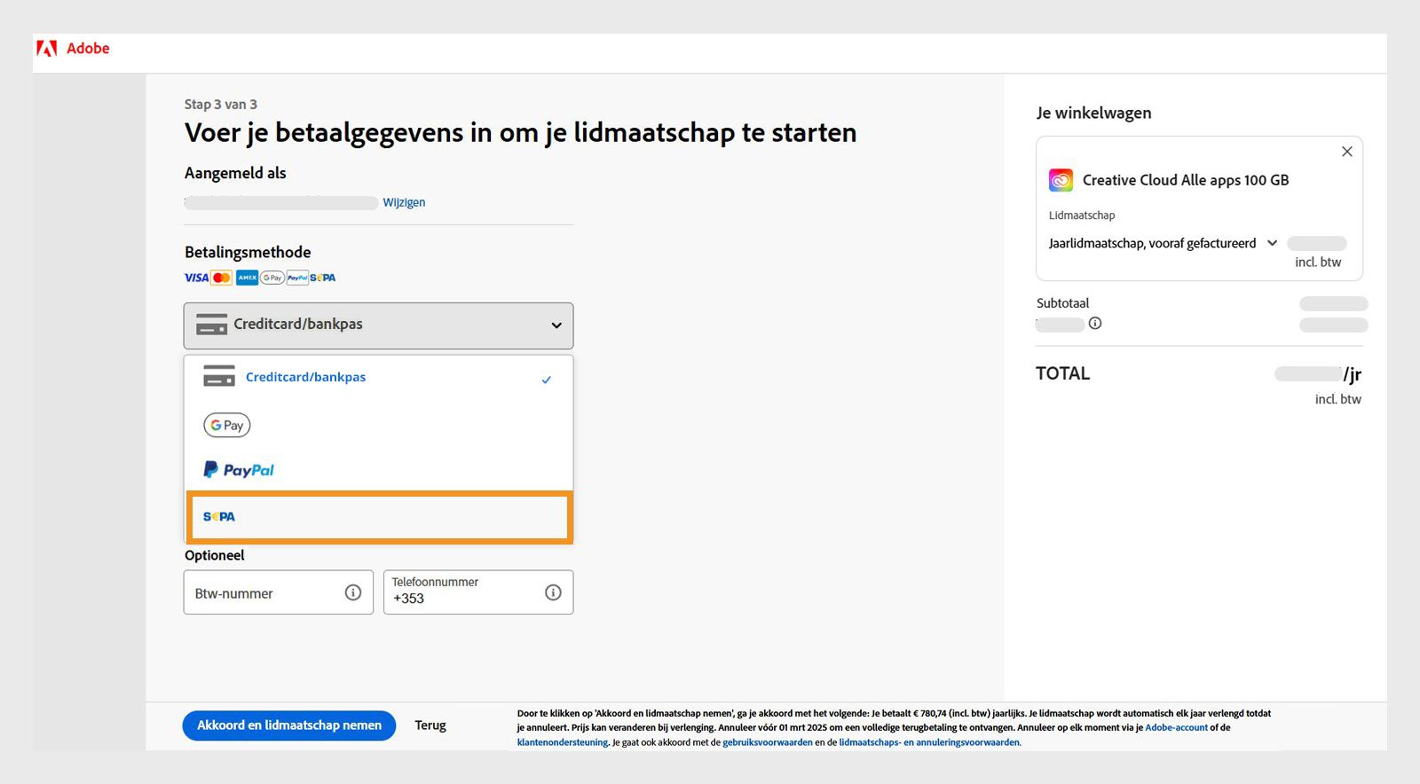Click the G Pay logo under Betalingsmethode
The height and width of the screenshot is (784, 1420).
click(272, 278)
